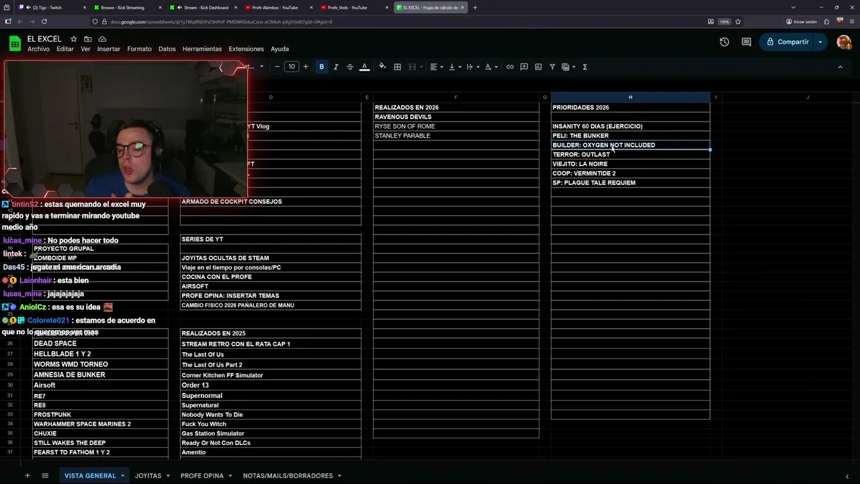Select the column H header
The width and height of the screenshot is (860, 484).
[x=630, y=97]
